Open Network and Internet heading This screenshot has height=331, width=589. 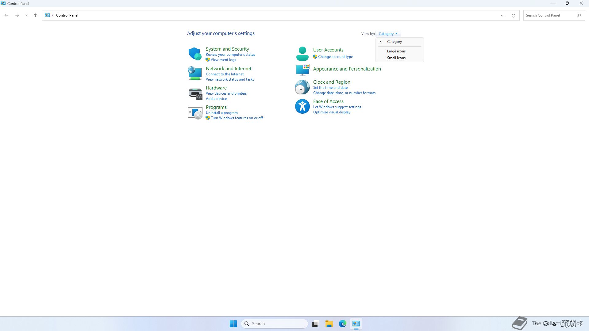229,69
